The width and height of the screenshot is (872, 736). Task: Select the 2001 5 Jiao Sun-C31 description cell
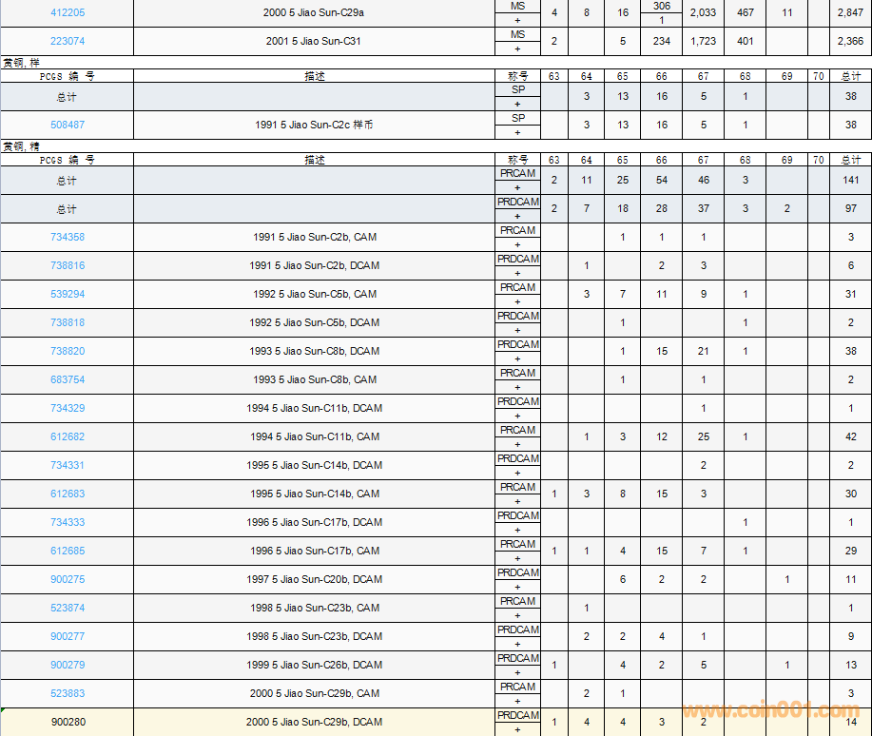(314, 42)
